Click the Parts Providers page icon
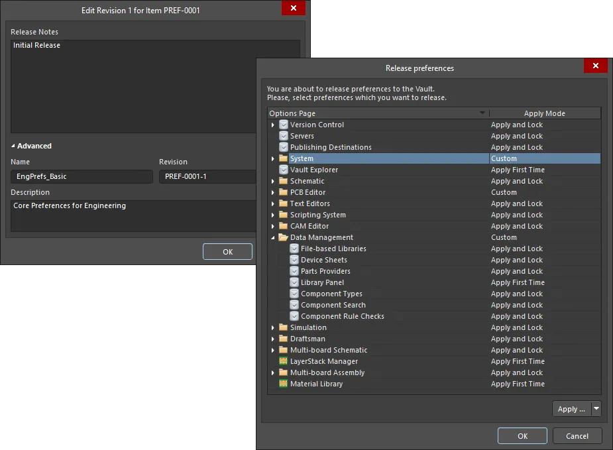Screen dimensions: 613x450 (294, 271)
